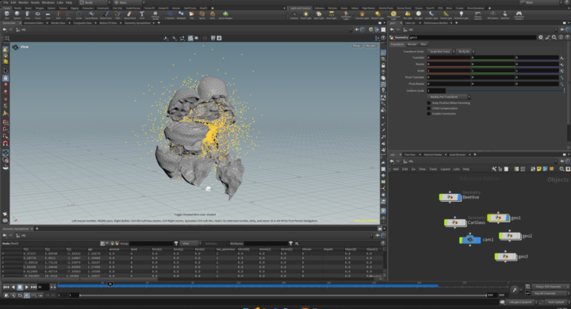Select the Box shelf tool
Screen dimensions: 571x309
click(6, 14)
